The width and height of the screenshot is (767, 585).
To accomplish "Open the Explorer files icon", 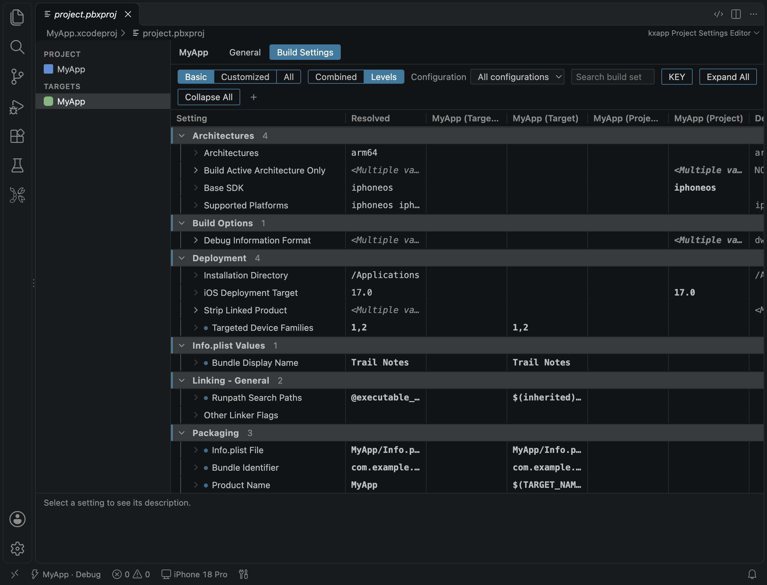I will [17, 17].
